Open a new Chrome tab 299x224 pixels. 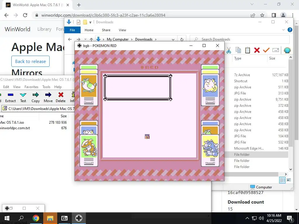point(79,5)
